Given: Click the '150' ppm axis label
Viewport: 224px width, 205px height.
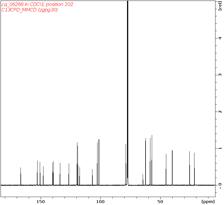Looking at the screenshot, I should coord(41,202).
